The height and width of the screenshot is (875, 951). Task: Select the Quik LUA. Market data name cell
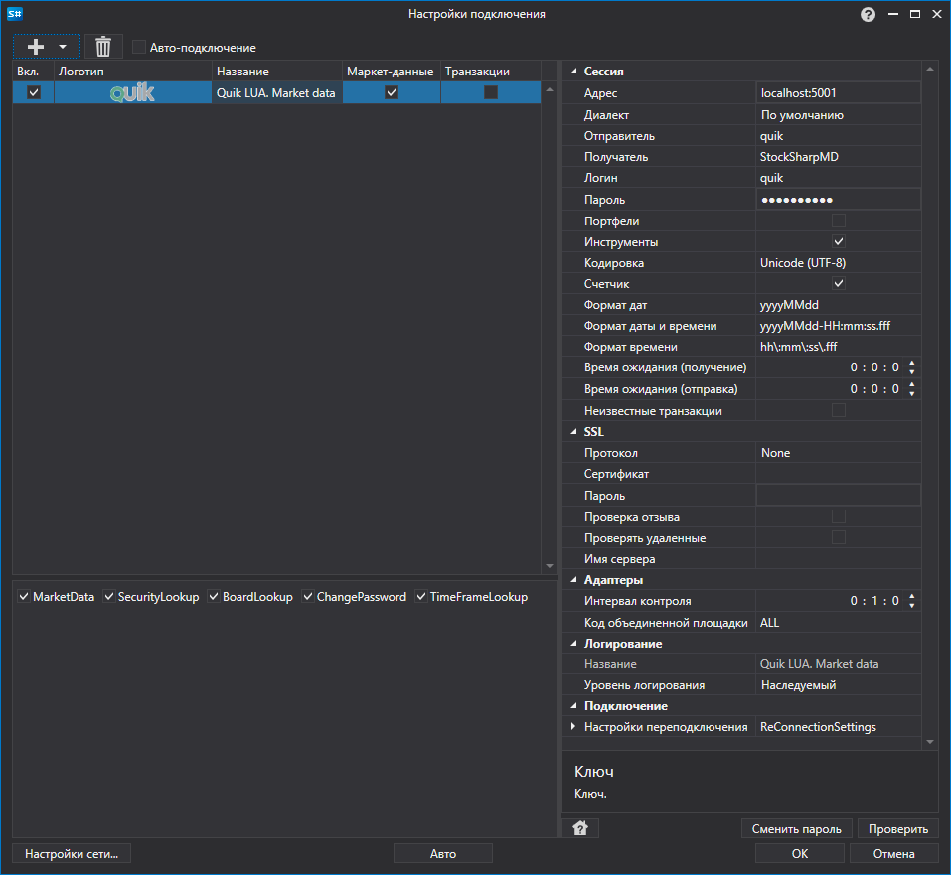tap(276, 92)
